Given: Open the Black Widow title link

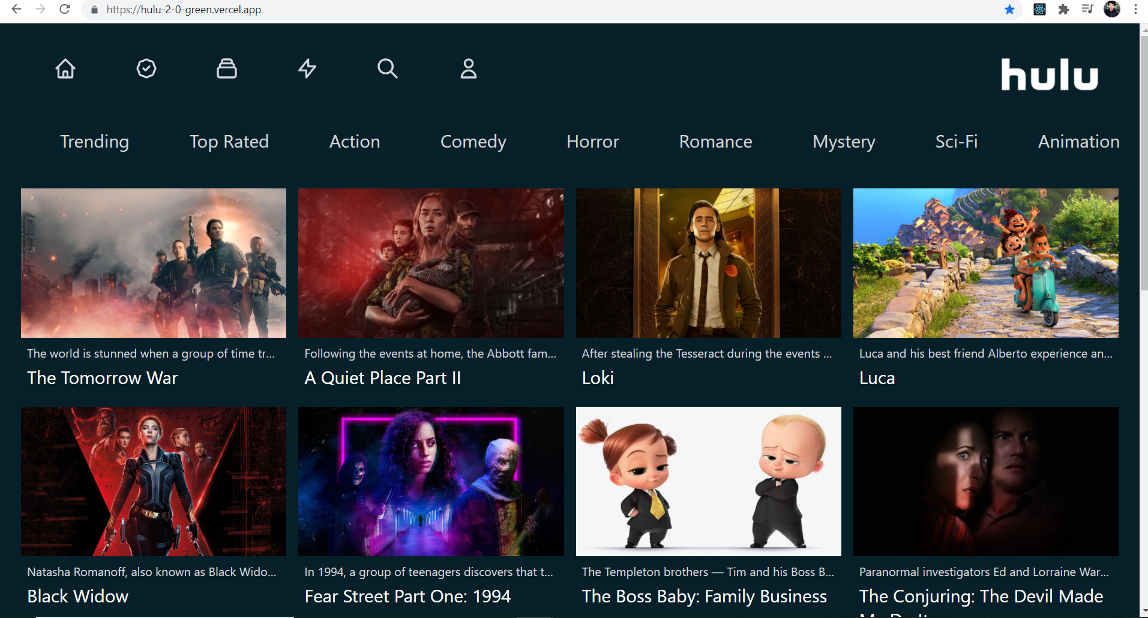Looking at the screenshot, I should click(x=78, y=596).
